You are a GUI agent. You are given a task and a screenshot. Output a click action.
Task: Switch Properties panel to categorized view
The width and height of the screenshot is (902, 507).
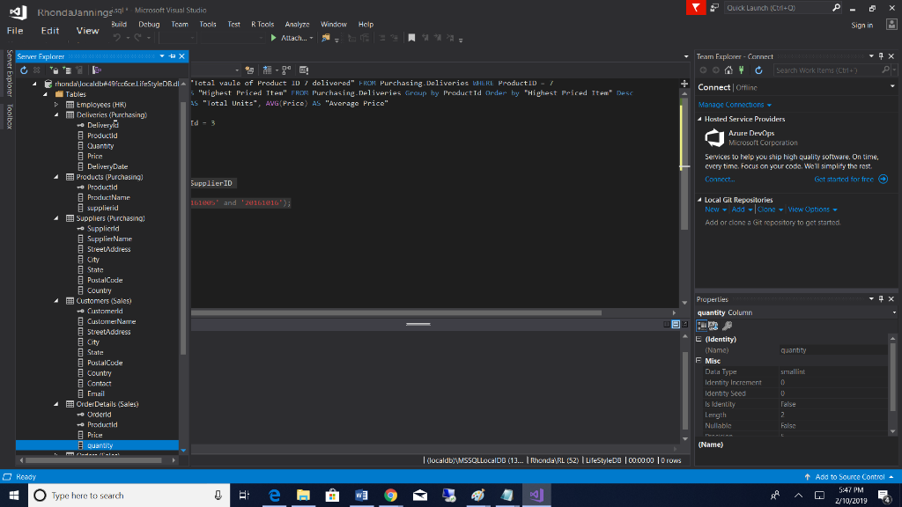pyautogui.click(x=699, y=327)
